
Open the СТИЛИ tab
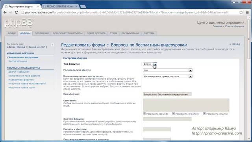113,33
